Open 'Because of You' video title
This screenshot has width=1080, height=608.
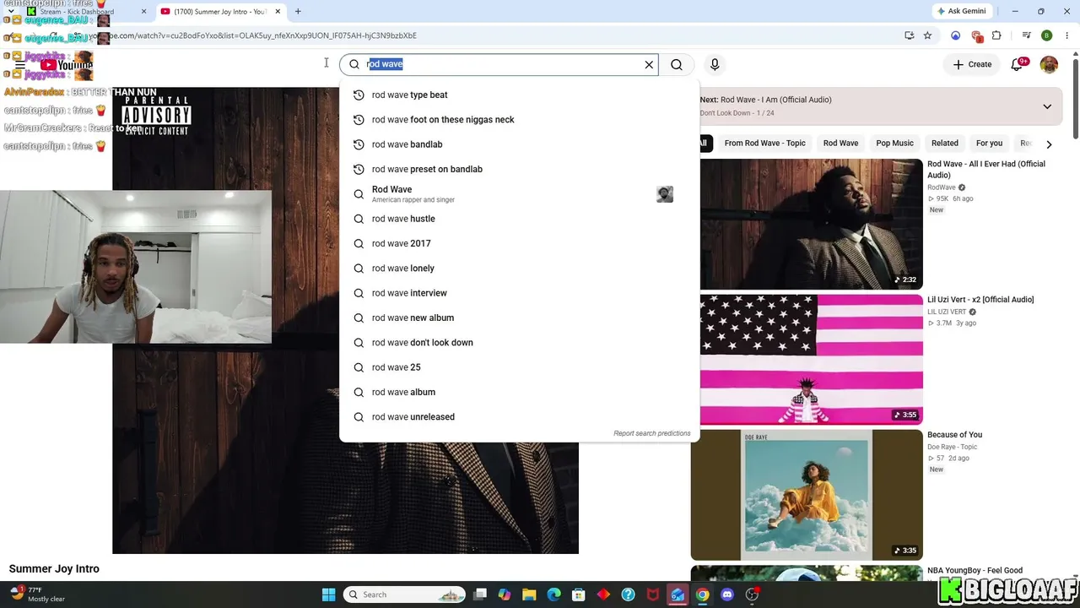[954, 435]
